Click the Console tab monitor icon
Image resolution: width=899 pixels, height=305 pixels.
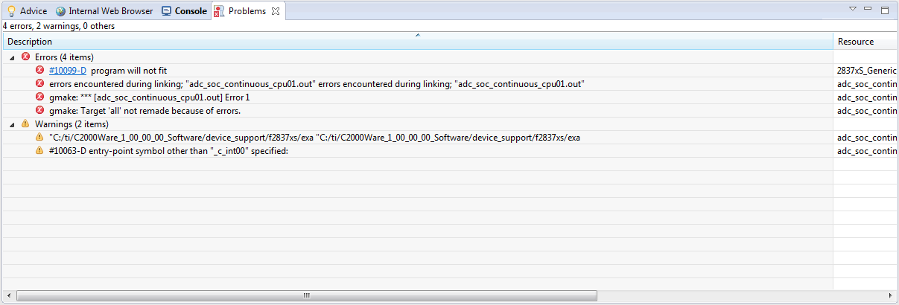click(166, 11)
